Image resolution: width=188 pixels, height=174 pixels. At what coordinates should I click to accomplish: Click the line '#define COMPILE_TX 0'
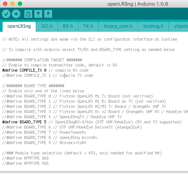(x=45, y=70)
